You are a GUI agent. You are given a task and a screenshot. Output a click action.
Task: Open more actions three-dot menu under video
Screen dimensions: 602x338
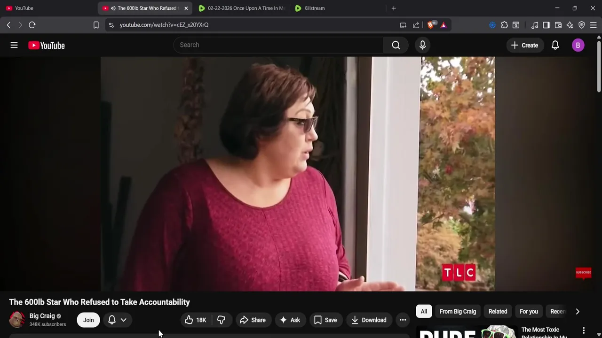(403, 320)
